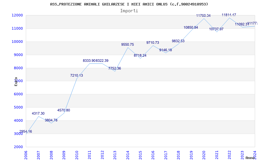Screen dimensions: 258x161
Task: Click the y-axis value 5000
Action: (x=18, y=107)
